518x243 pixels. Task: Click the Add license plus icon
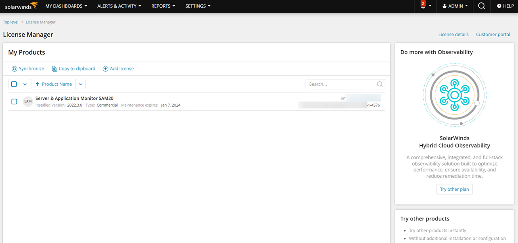pos(105,69)
